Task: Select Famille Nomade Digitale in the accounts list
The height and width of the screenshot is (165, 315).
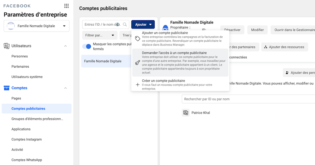Action: coord(106,61)
